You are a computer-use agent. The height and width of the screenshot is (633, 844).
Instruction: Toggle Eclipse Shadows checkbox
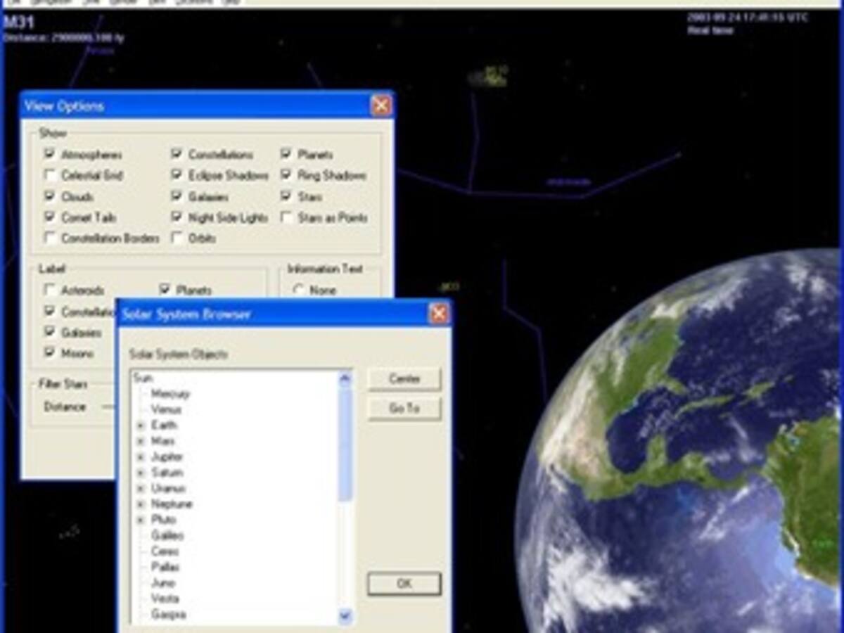(177, 175)
